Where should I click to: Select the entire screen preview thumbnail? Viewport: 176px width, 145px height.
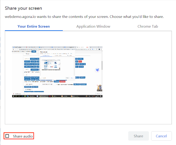tap(57, 72)
